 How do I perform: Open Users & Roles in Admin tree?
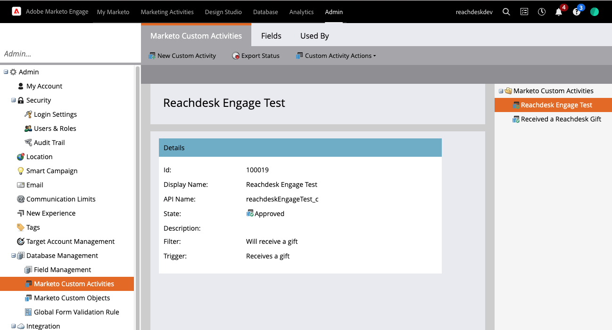(x=55, y=129)
